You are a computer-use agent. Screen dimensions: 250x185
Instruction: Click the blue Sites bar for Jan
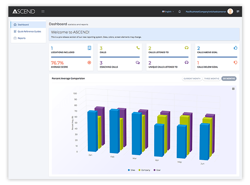[92, 131]
